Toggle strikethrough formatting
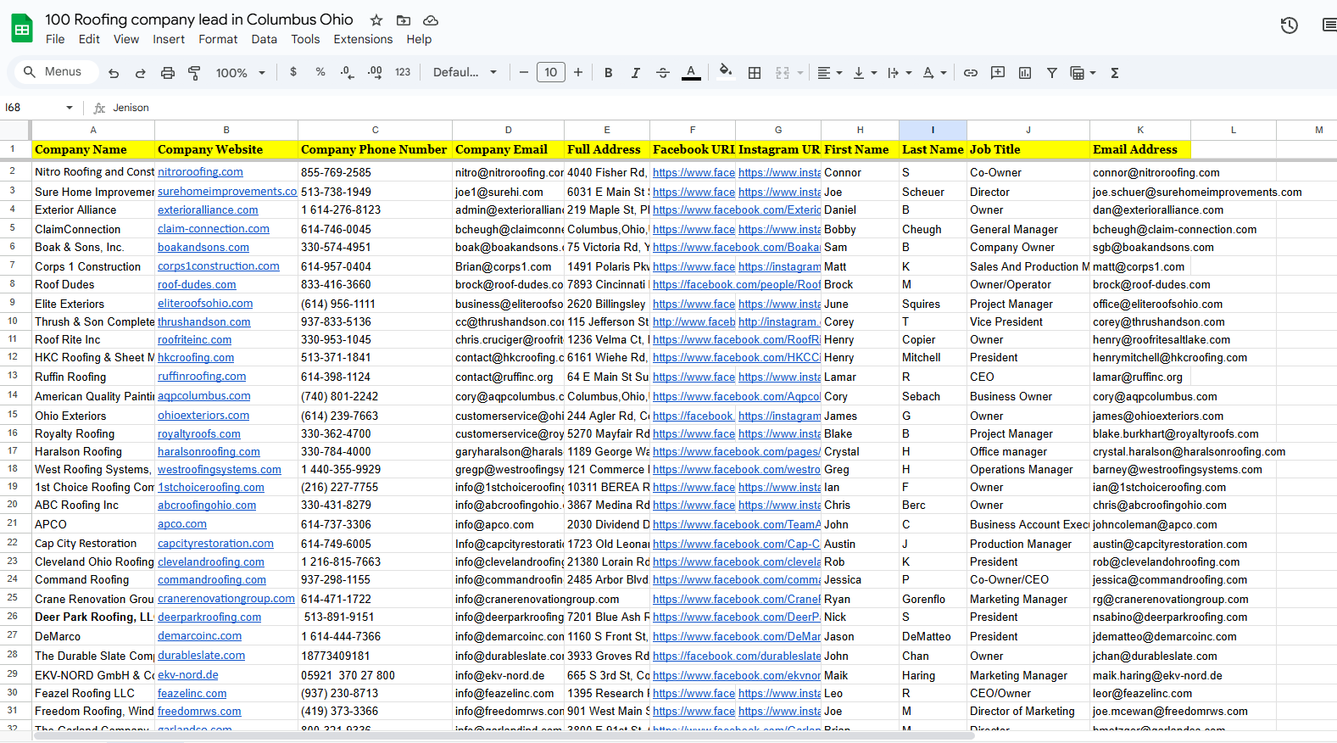Image resolution: width=1337 pixels, height=743 pixels. tap(663, 73)
